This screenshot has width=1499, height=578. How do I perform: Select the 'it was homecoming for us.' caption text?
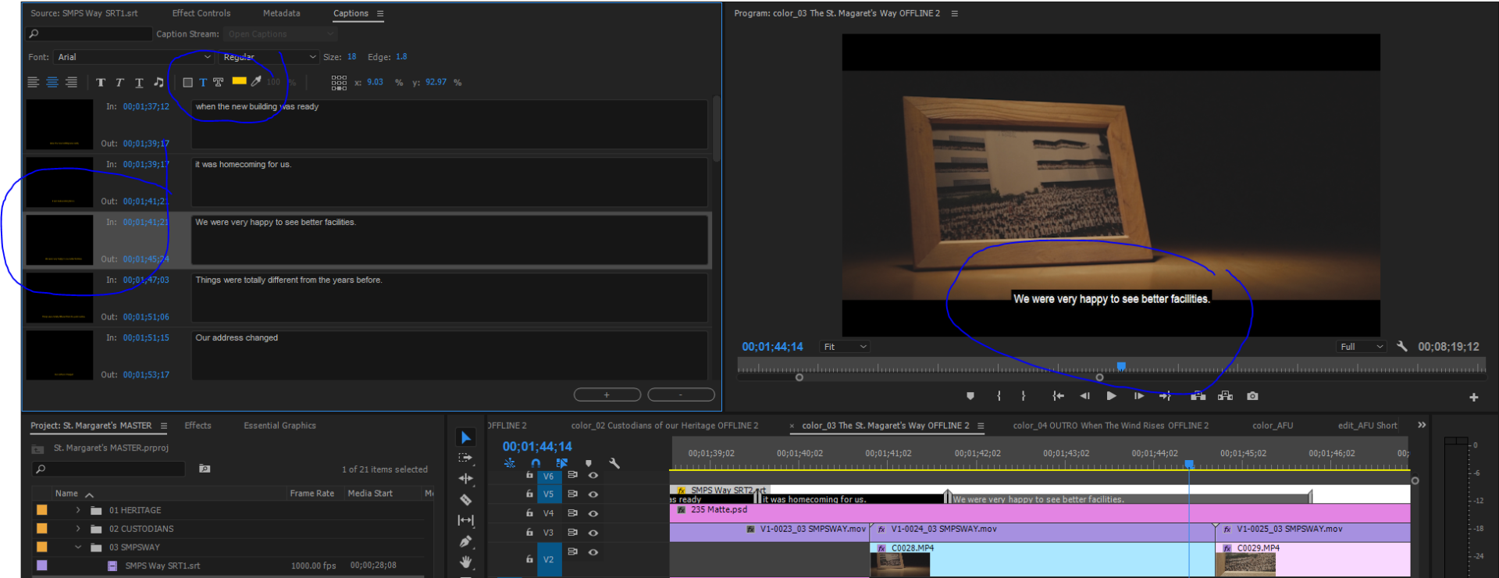243,165
